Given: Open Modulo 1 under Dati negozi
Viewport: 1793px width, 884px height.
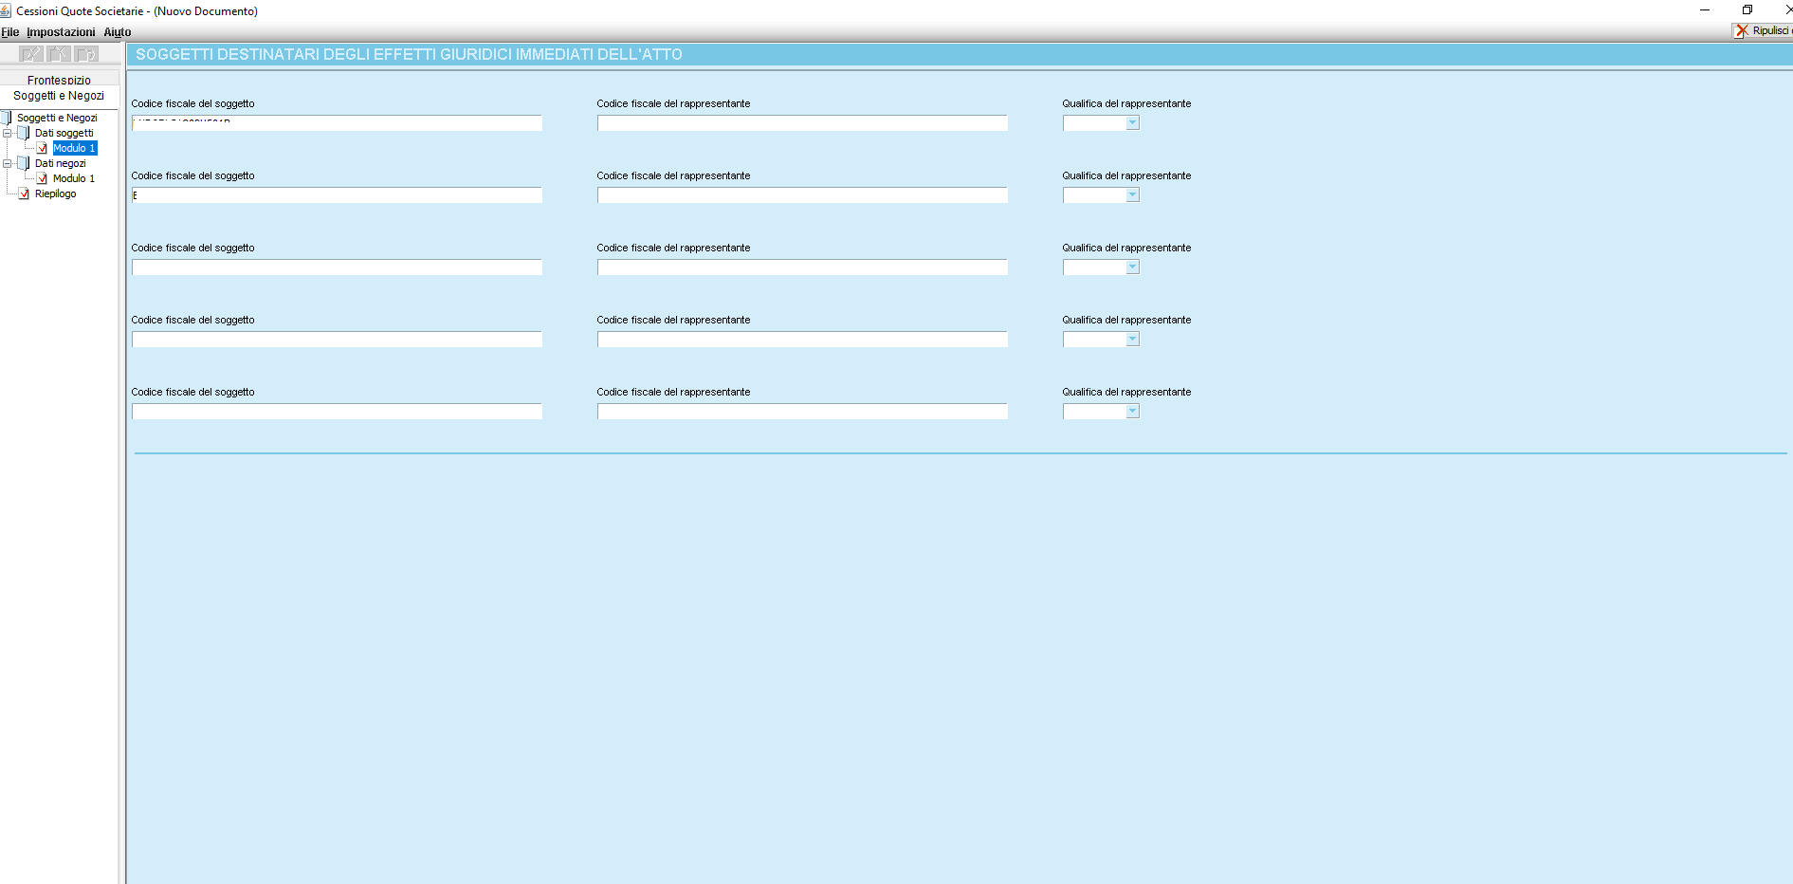Looking at the screenshot, I should click(74, 178).
